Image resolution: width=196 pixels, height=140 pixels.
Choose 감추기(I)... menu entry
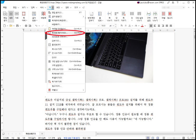pos(66,41)
